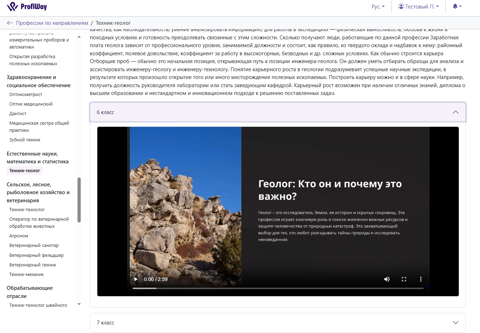Click the ProfiWay logo

(27, 7)
